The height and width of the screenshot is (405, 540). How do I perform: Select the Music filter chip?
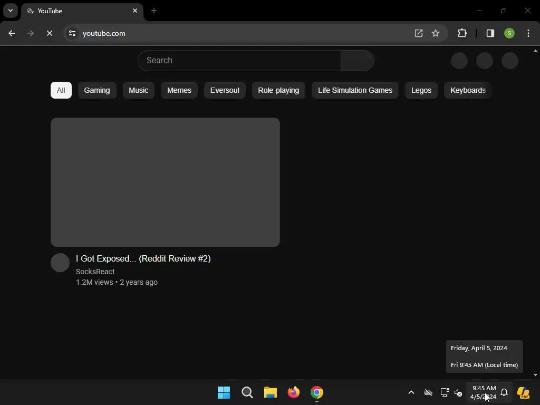click(139, 90)
